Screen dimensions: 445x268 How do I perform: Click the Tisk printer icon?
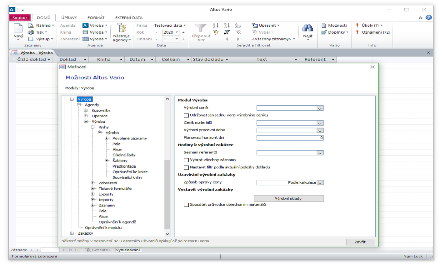click(x=31, y=32)
